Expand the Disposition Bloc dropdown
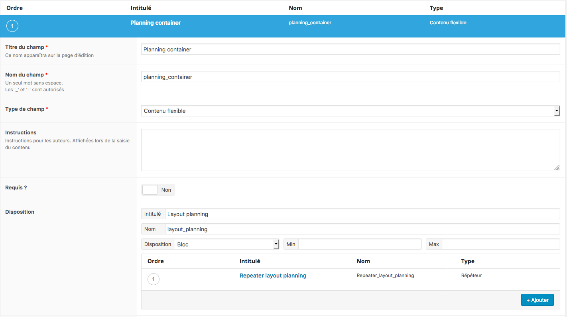The width and height of the screenshot is (567, 317). pos(226,244)
